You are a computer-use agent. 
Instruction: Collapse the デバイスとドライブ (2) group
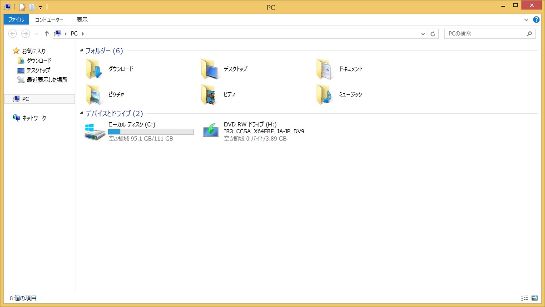[x=81, y=114]
